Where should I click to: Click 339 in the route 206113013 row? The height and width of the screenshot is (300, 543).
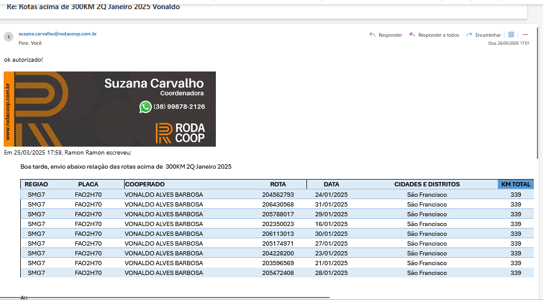click(515, 233)
